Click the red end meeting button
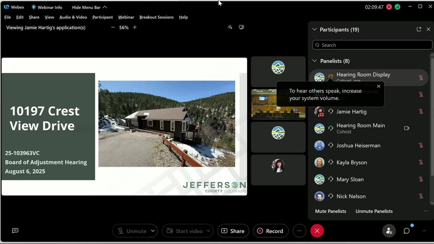This screenshot has width=434, height=244. [x=317, y=231]
